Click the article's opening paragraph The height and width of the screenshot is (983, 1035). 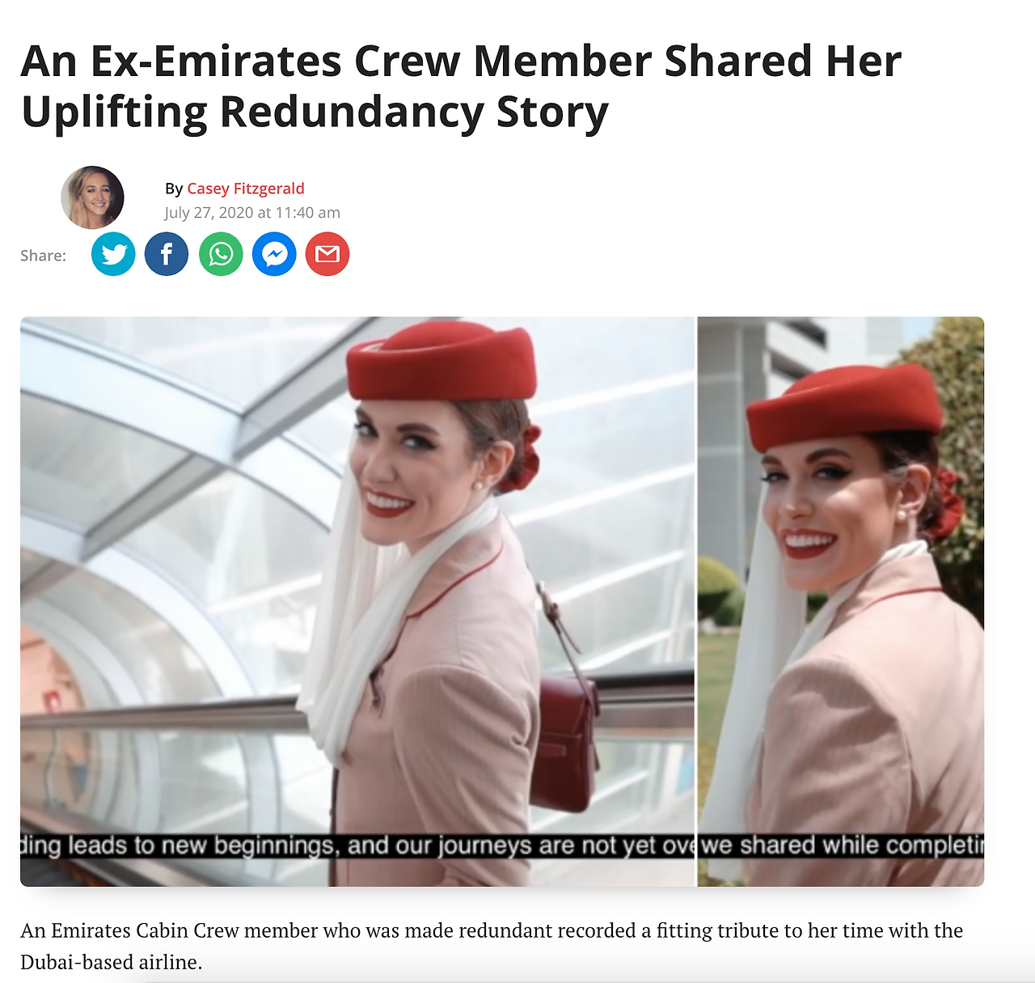[492, 946]
